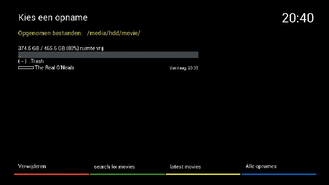This screenshot has height=185, width=329.
Task: Click the 'Vandaag 20:35' recording timestamp
Action: (x=184, y=68)
